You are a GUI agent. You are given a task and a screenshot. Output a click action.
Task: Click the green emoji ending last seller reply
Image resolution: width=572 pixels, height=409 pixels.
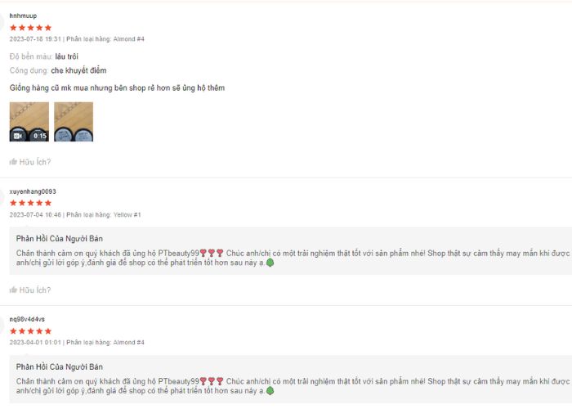(x=270, y=391)
